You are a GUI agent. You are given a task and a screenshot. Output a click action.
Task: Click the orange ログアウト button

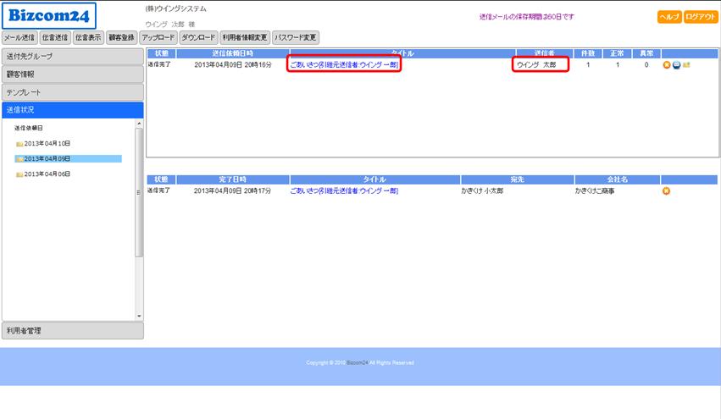click(x=701, y=17)
